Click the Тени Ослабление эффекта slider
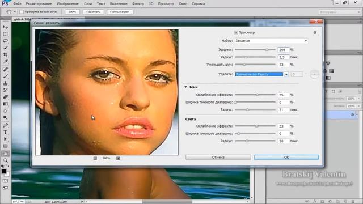This screenshot has height=204, width=363. coord(255,95)
